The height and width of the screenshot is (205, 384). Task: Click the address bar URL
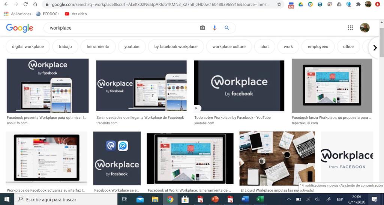coord(160,5)
